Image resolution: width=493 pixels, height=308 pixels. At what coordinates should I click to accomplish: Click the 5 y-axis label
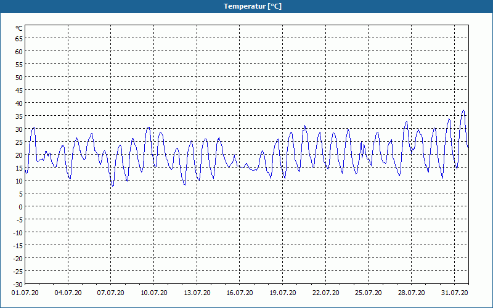pyautogui.click(x=21, y=194)
